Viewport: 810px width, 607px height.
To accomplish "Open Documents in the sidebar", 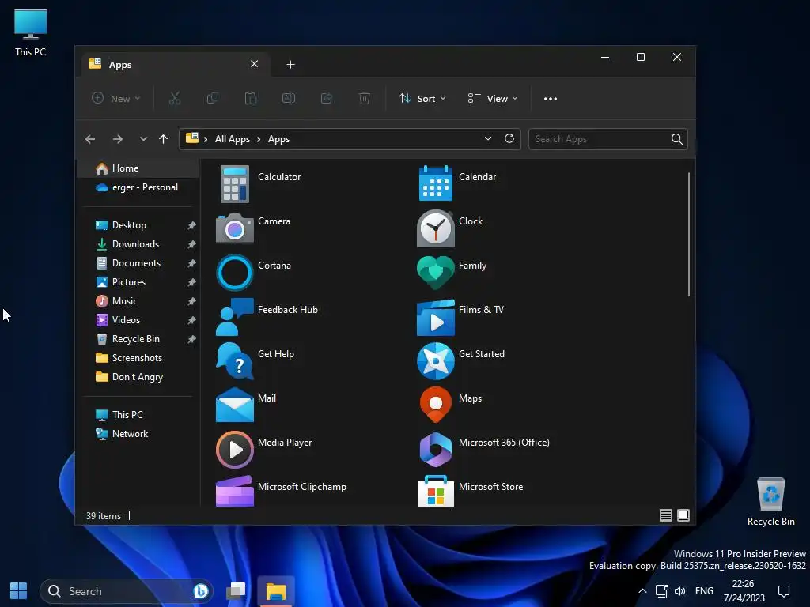I will (138, 263).
